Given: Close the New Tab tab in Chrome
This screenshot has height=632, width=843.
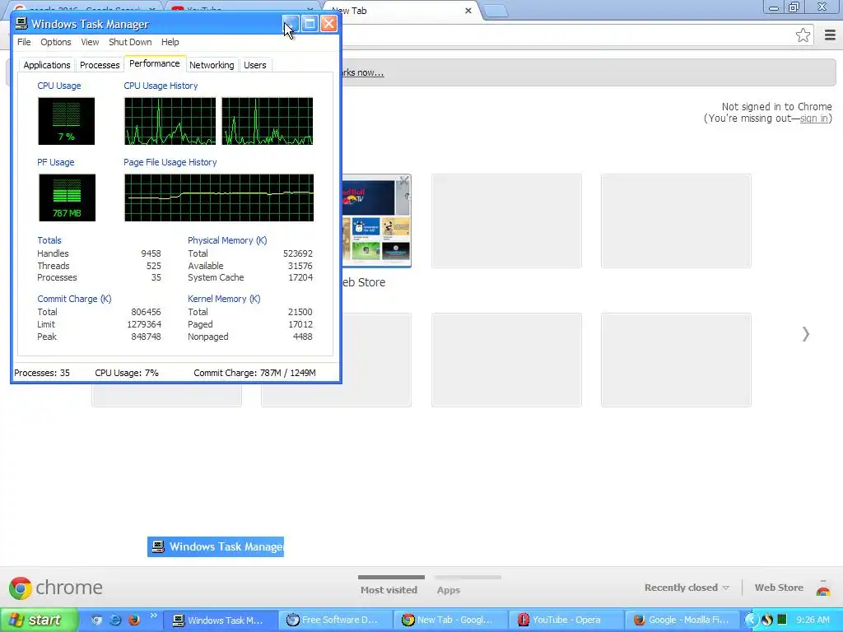Looking at the screenshot, I should pyautogui.click(x=468, y=10).
